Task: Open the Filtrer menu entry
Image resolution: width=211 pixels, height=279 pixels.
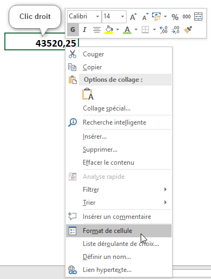Action: pos(118,190)
